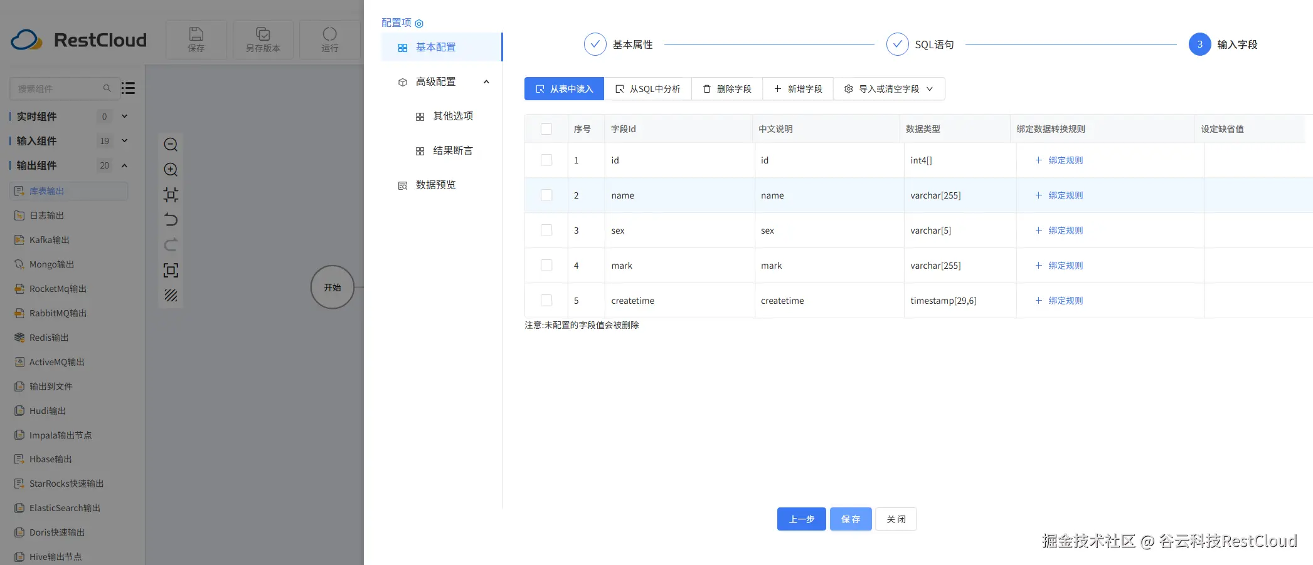Click the blue 保存 button in dialog
This screenshot has height=565, width=1313.
851,519
